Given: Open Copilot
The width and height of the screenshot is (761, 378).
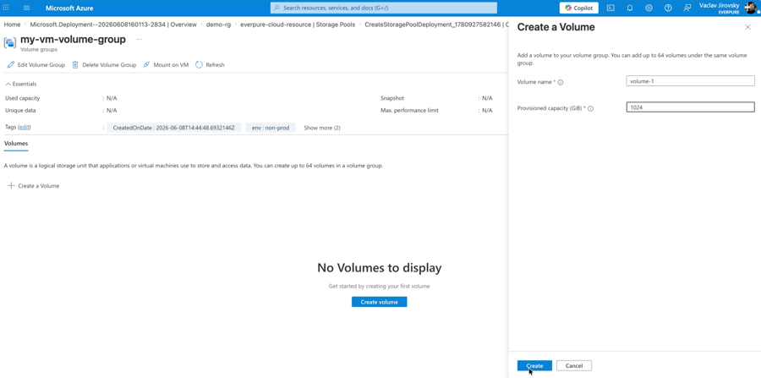Looking at the screenshot, I should click(579, 8).
